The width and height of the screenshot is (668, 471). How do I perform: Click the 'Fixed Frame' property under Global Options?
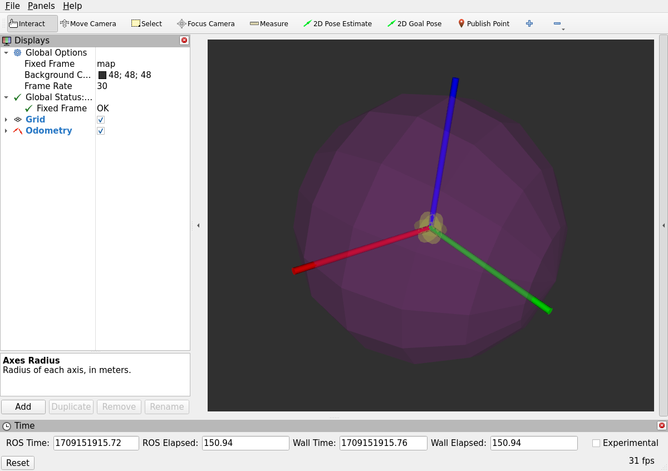click(x=50, y=63)
